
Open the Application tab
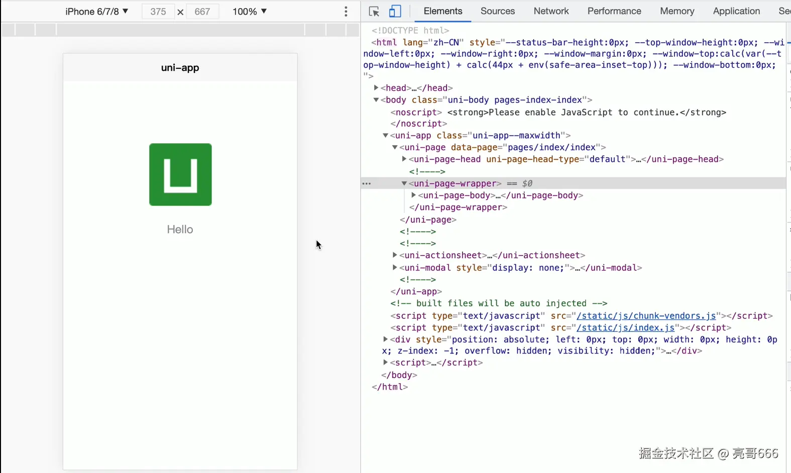(736, 11)
